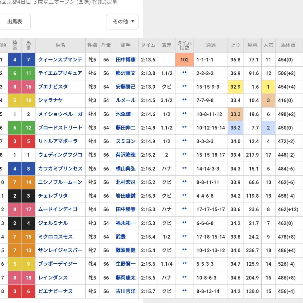Click タイム column header
The height and width of the screenshot is (303, 303).
148,45
